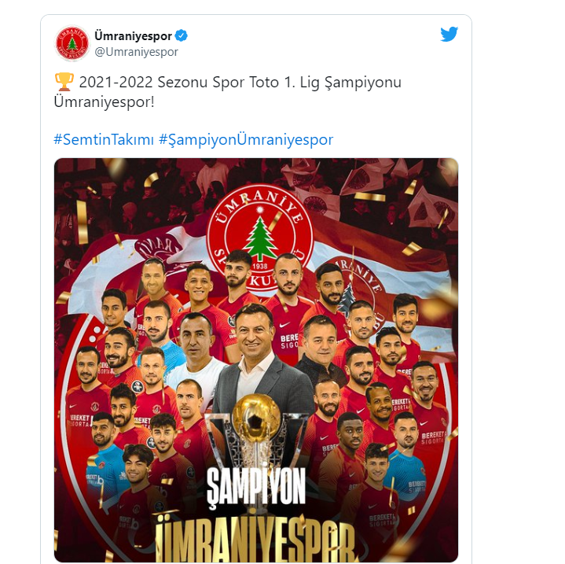
Task: Click the 1938 year on crest
Action: coord(260,266)
